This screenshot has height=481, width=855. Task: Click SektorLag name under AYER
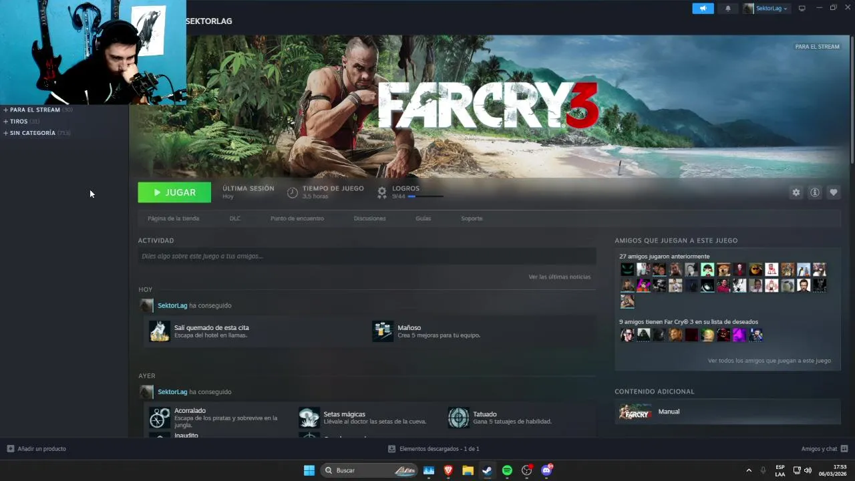tap(172, 392)
